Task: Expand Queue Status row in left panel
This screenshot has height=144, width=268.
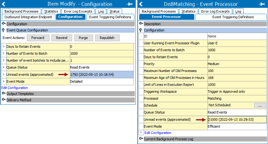Action: pos(4,67)
